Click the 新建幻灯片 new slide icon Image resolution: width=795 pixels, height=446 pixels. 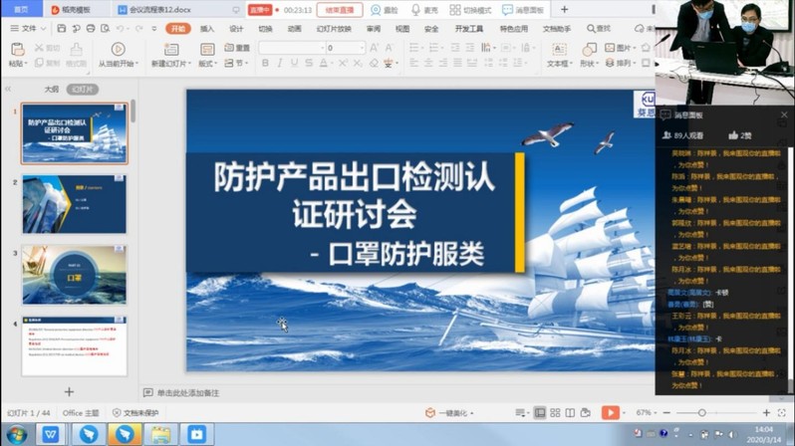tap(171, 49)
